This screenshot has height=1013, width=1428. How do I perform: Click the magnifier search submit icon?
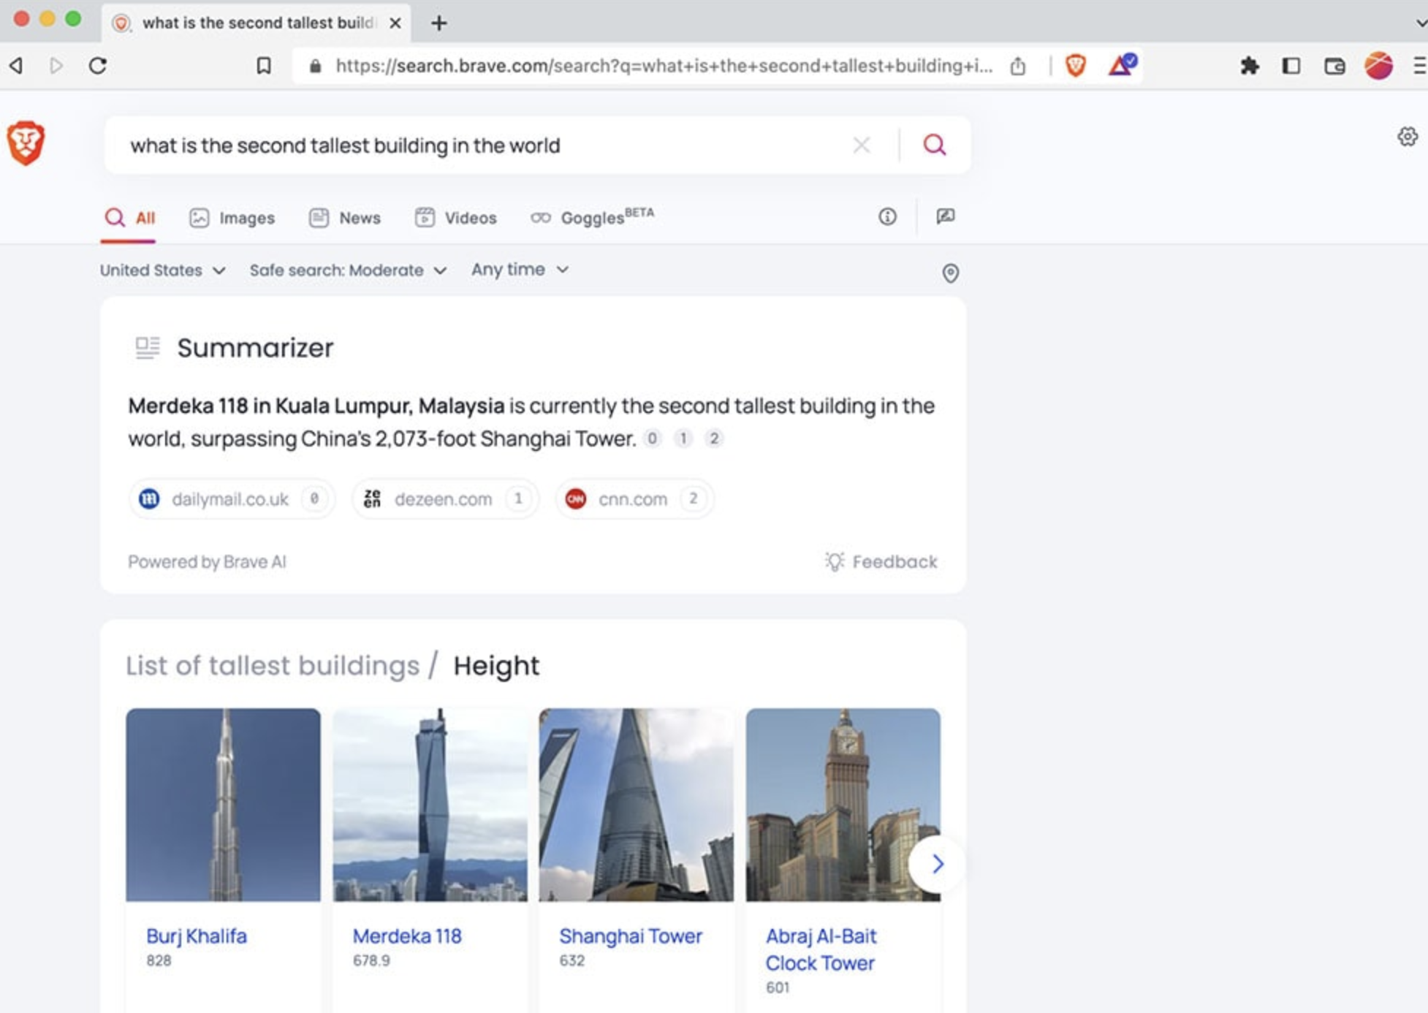click(x=934, y=145)
